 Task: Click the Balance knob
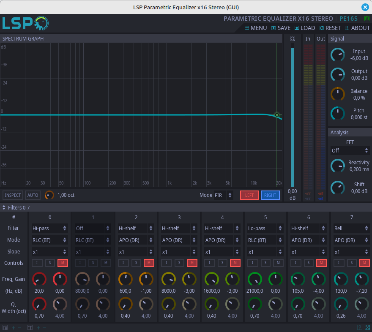pyautogui.click(x=338, y=94)
